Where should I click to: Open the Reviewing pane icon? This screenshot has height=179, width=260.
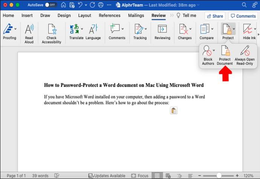(162, 29)
